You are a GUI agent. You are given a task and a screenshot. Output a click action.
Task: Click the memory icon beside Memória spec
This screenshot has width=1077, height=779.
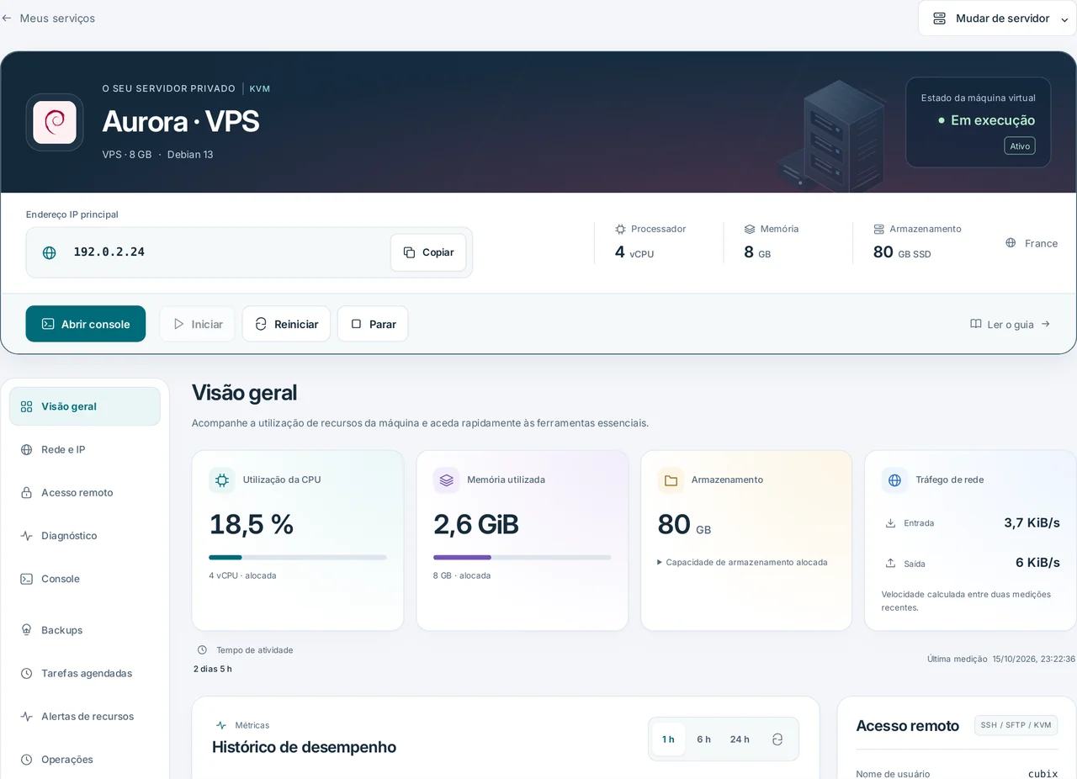(x=750, y=229)
